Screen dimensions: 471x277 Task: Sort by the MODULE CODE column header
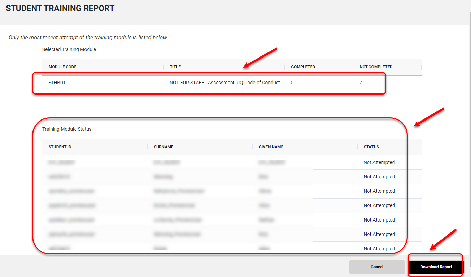click(x=62, y=67)
